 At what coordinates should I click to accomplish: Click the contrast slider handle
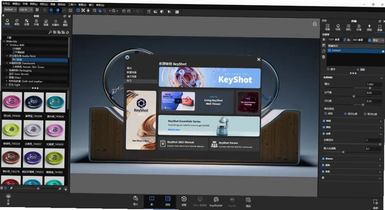pyautogui.click(x=363, y=105)
